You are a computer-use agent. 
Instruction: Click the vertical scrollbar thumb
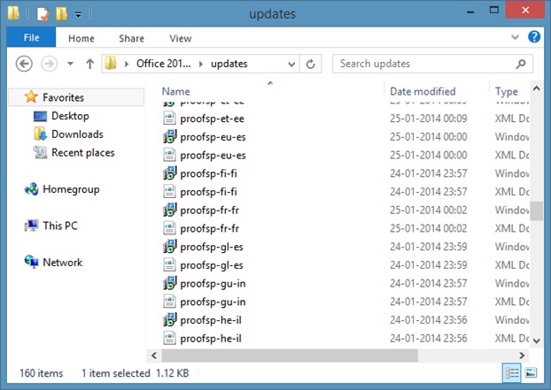pos(536,210)
